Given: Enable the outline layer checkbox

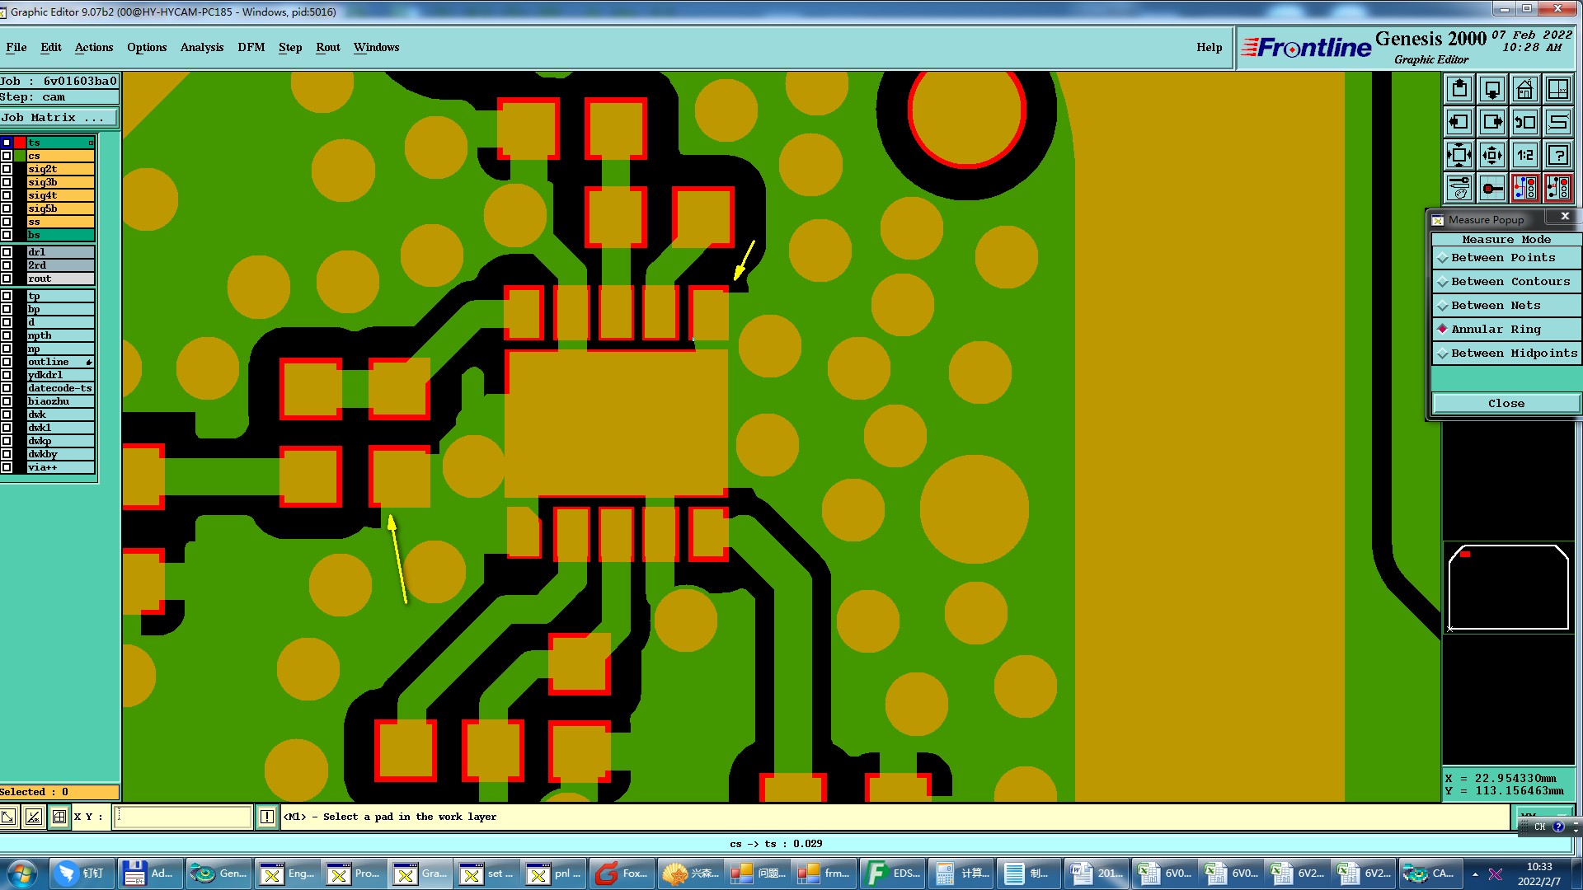Looking at the screenshot, I should [7, 362].
